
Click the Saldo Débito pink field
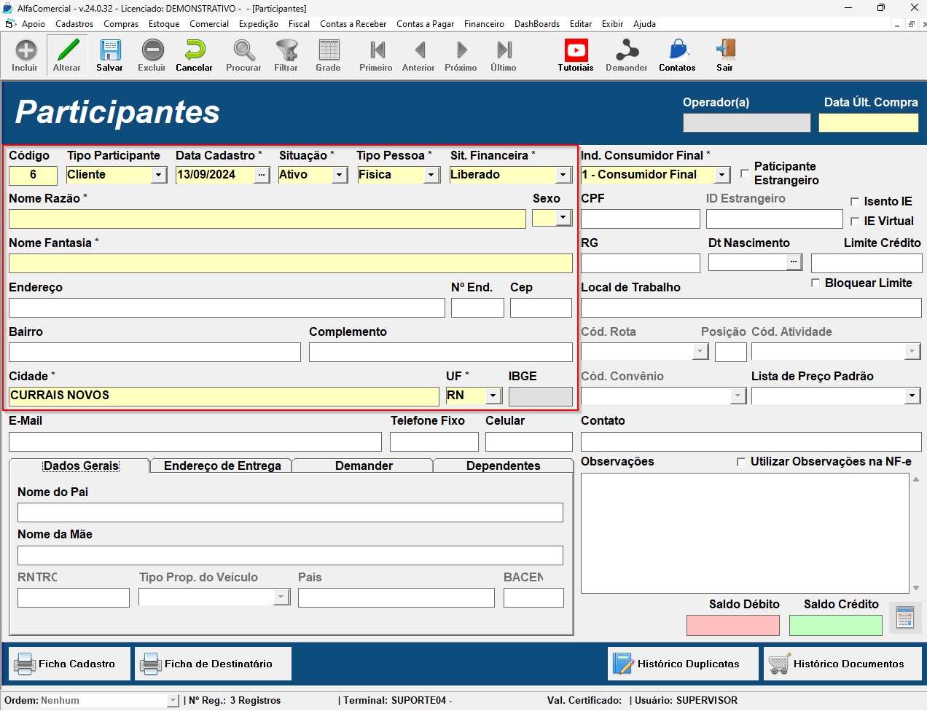(x=732, y=625)
